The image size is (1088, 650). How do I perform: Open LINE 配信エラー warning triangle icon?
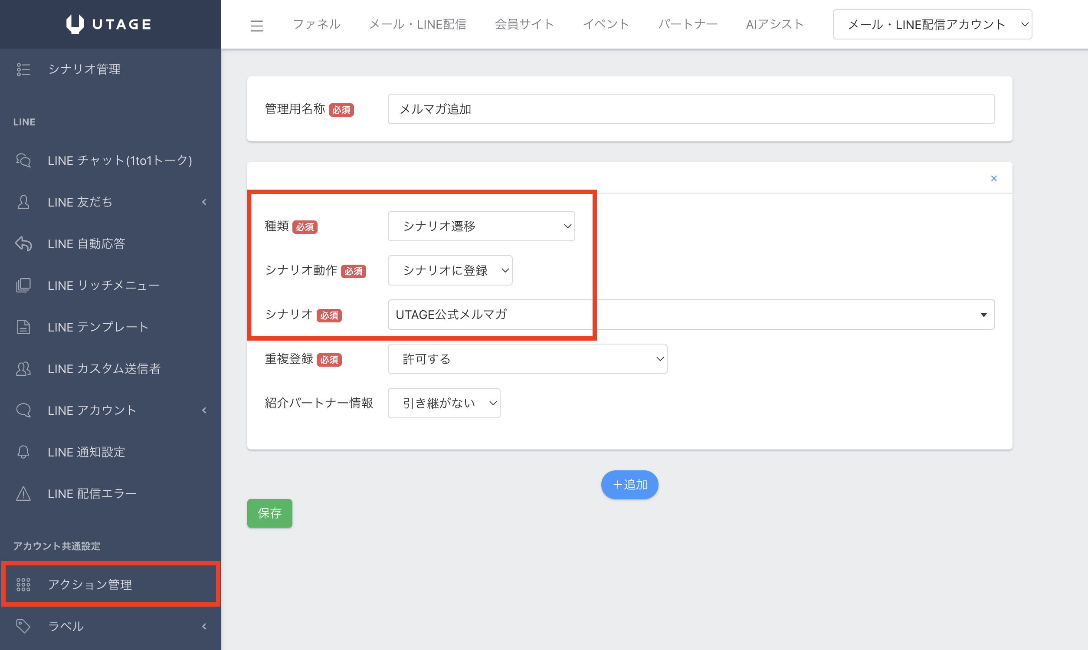click(23, 494)
